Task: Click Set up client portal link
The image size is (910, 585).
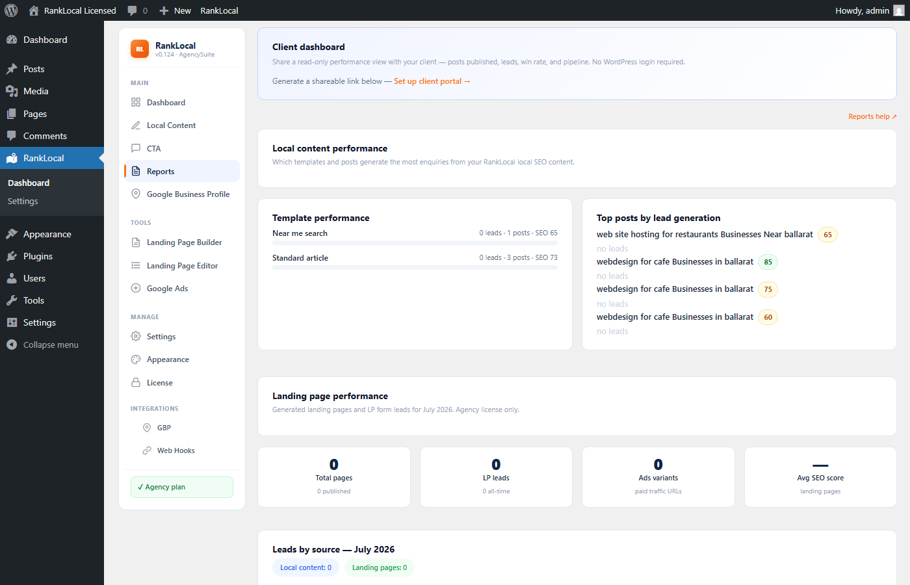Action: point(432,81)
